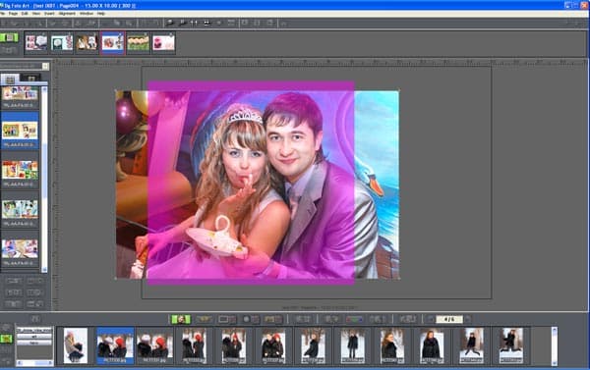Click the green icon left of folder panel
Screen dimensions: 590x370
pyautogui.click(x=7, y=339)
